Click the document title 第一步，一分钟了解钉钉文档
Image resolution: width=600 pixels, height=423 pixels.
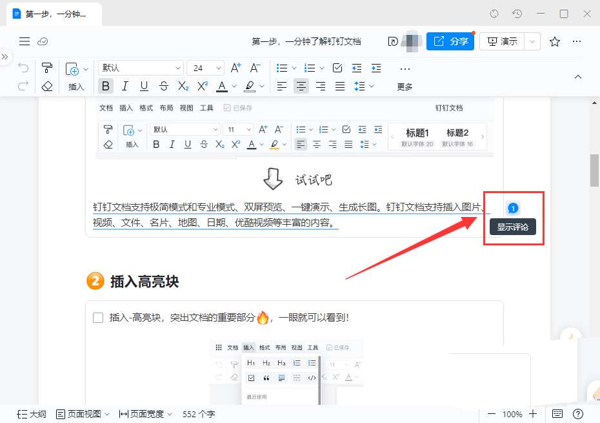click(306, 41)
